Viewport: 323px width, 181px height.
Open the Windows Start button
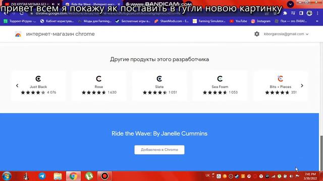click(x=7, y=176)
